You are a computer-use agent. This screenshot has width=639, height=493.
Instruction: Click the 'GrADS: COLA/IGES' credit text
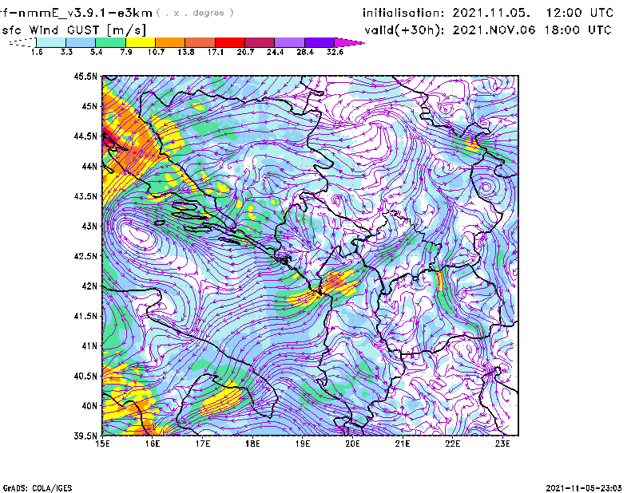coord(38,488)
